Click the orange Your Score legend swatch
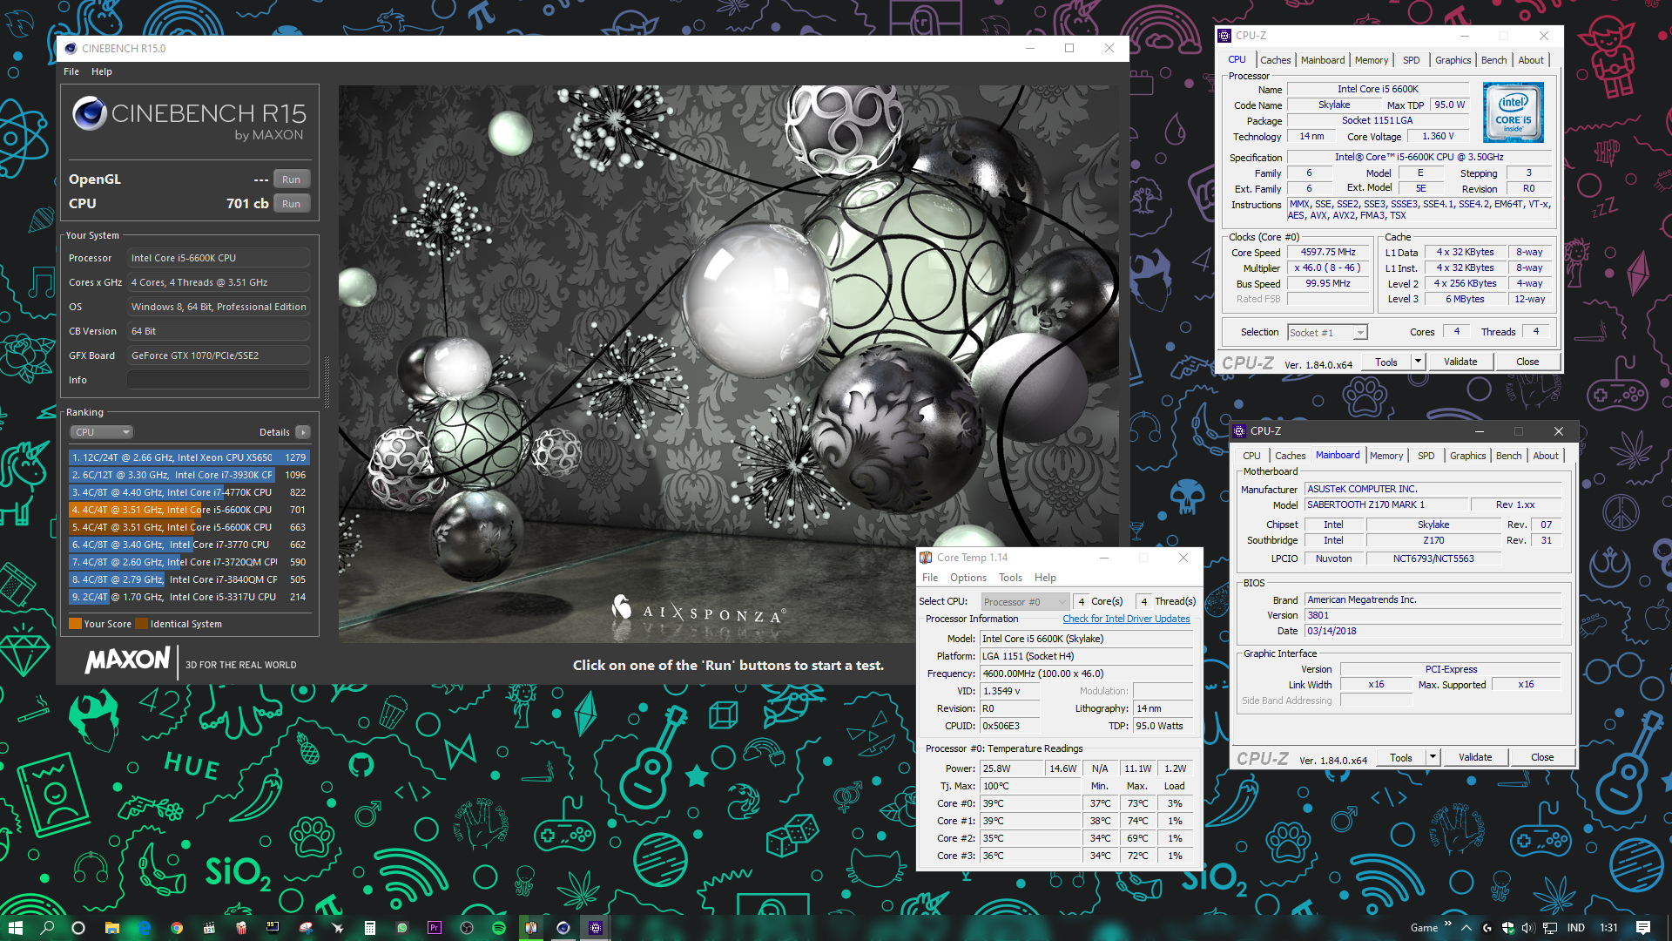Screen dimensions: 1672x941 click(75, 624)
